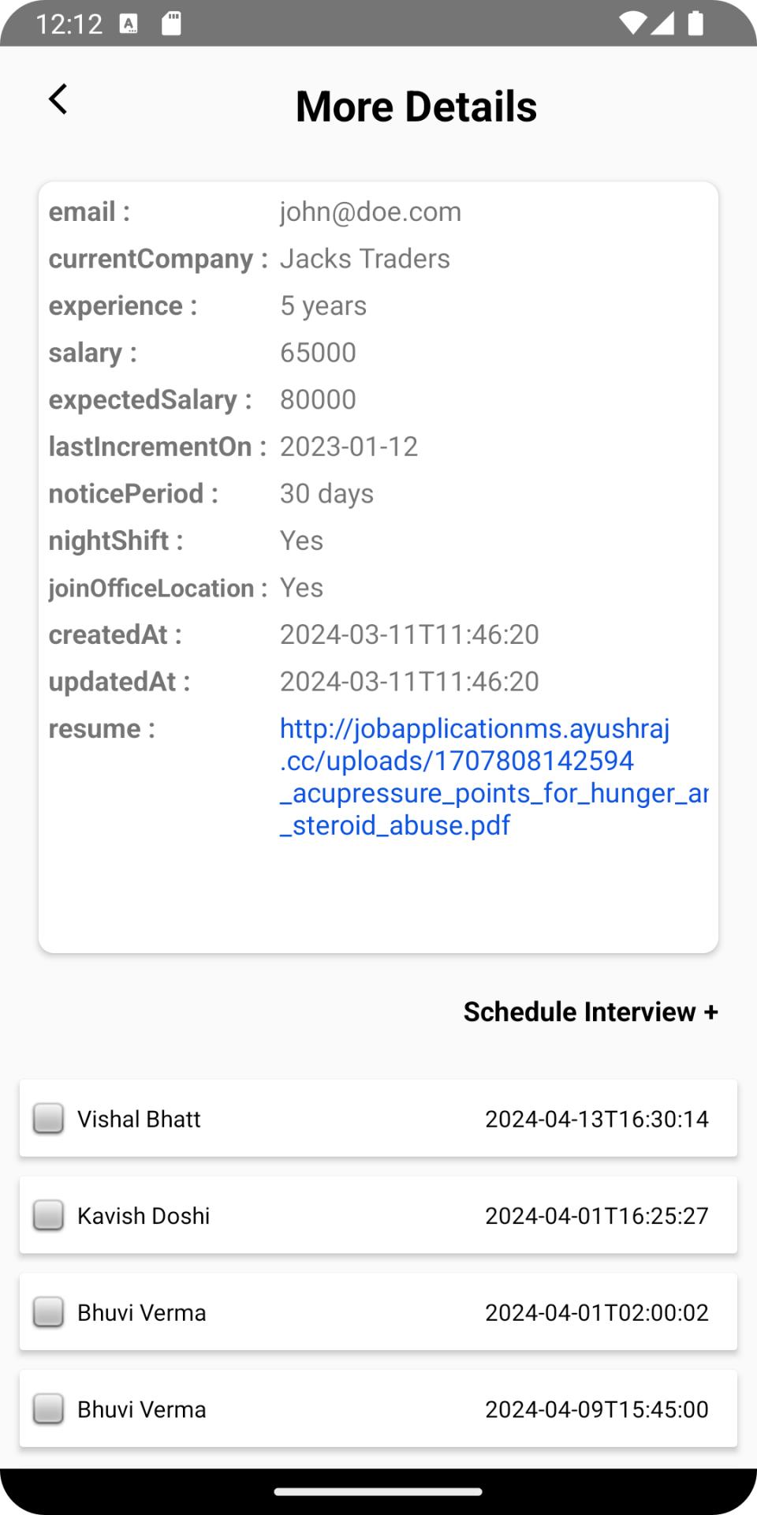757x1515 pixels.
Task: Tap Schedule Interview + button
Action: point(591,1012)
